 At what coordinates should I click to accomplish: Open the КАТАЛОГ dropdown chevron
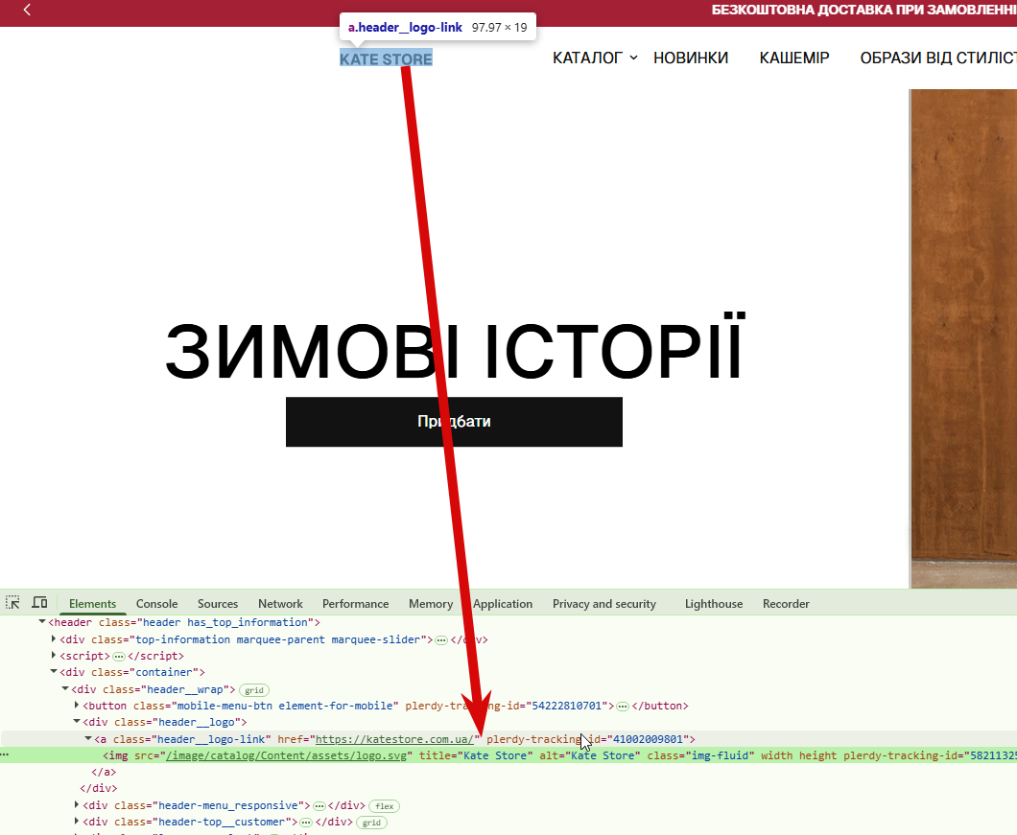[x=633, y=58]
